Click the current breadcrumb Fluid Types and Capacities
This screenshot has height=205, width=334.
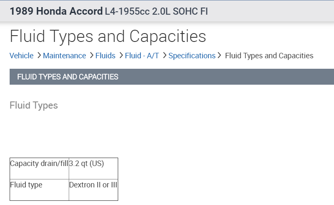point(269,56)
